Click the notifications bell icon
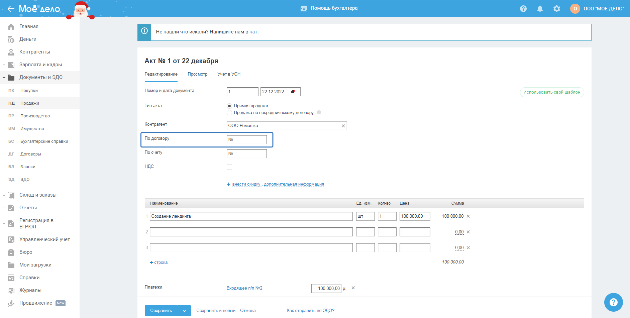 point(540,9)
